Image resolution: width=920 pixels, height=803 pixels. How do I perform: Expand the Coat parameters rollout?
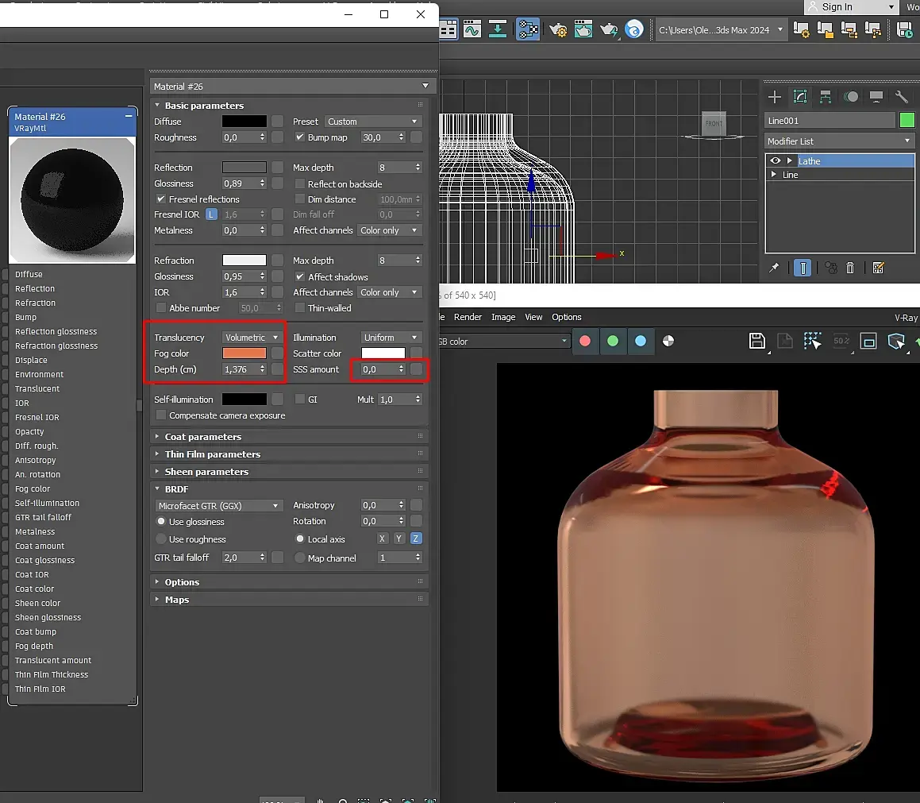pos(203,437)
